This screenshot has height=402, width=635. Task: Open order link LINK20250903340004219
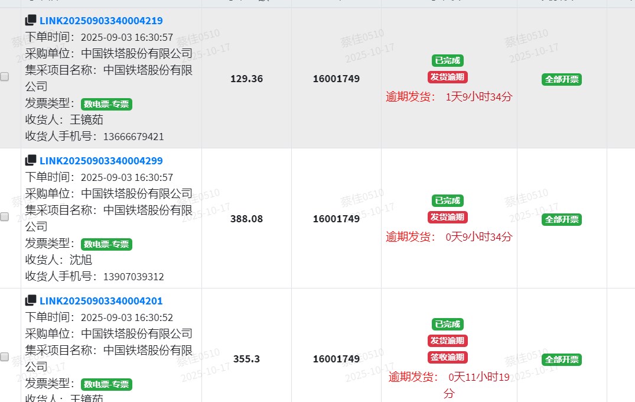[101, 21]
